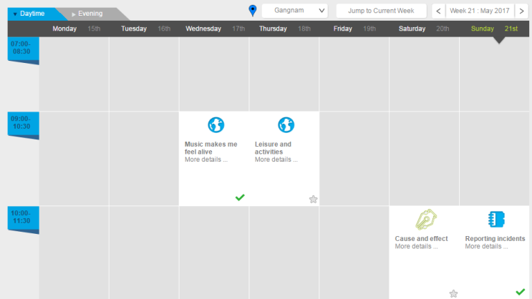The image size is (532, 299).
Task: Select Friday 19th column header
Action: [354, 29]
